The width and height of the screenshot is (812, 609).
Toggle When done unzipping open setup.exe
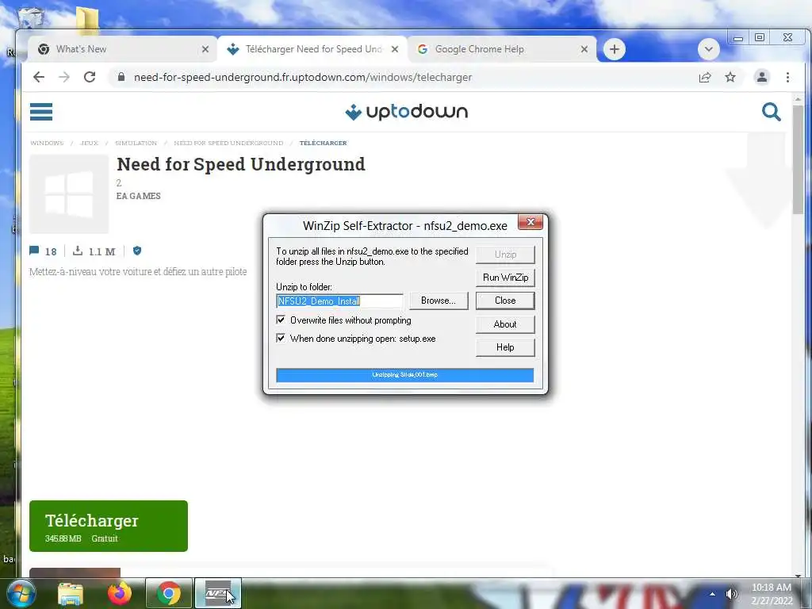tap(281, 338)
